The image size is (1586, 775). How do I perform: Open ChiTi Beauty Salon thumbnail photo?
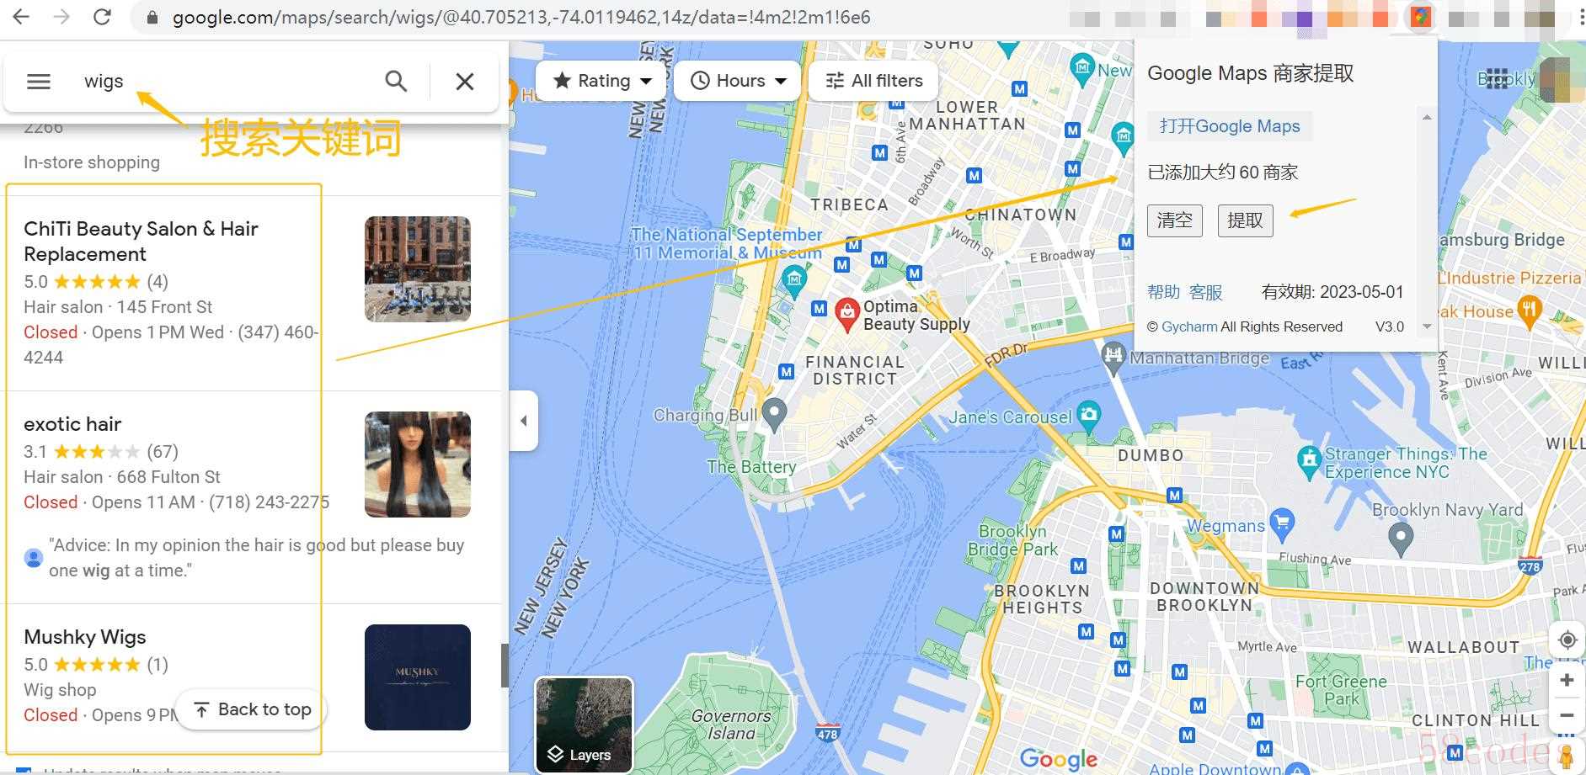pyautogui.click(x=418, y=269)
